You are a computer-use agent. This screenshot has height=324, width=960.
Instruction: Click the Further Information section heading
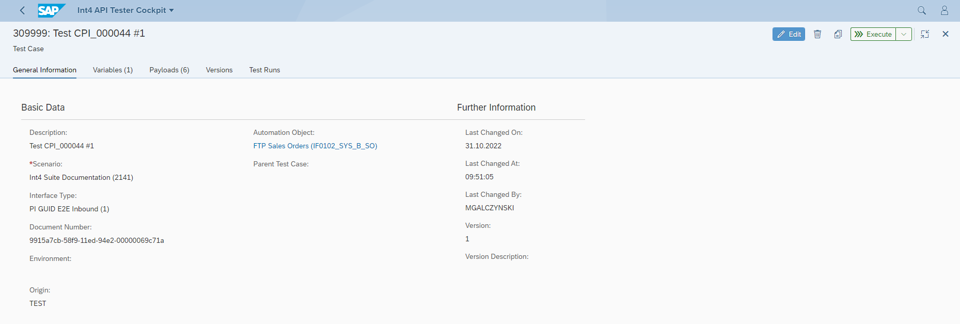(496, 107)
